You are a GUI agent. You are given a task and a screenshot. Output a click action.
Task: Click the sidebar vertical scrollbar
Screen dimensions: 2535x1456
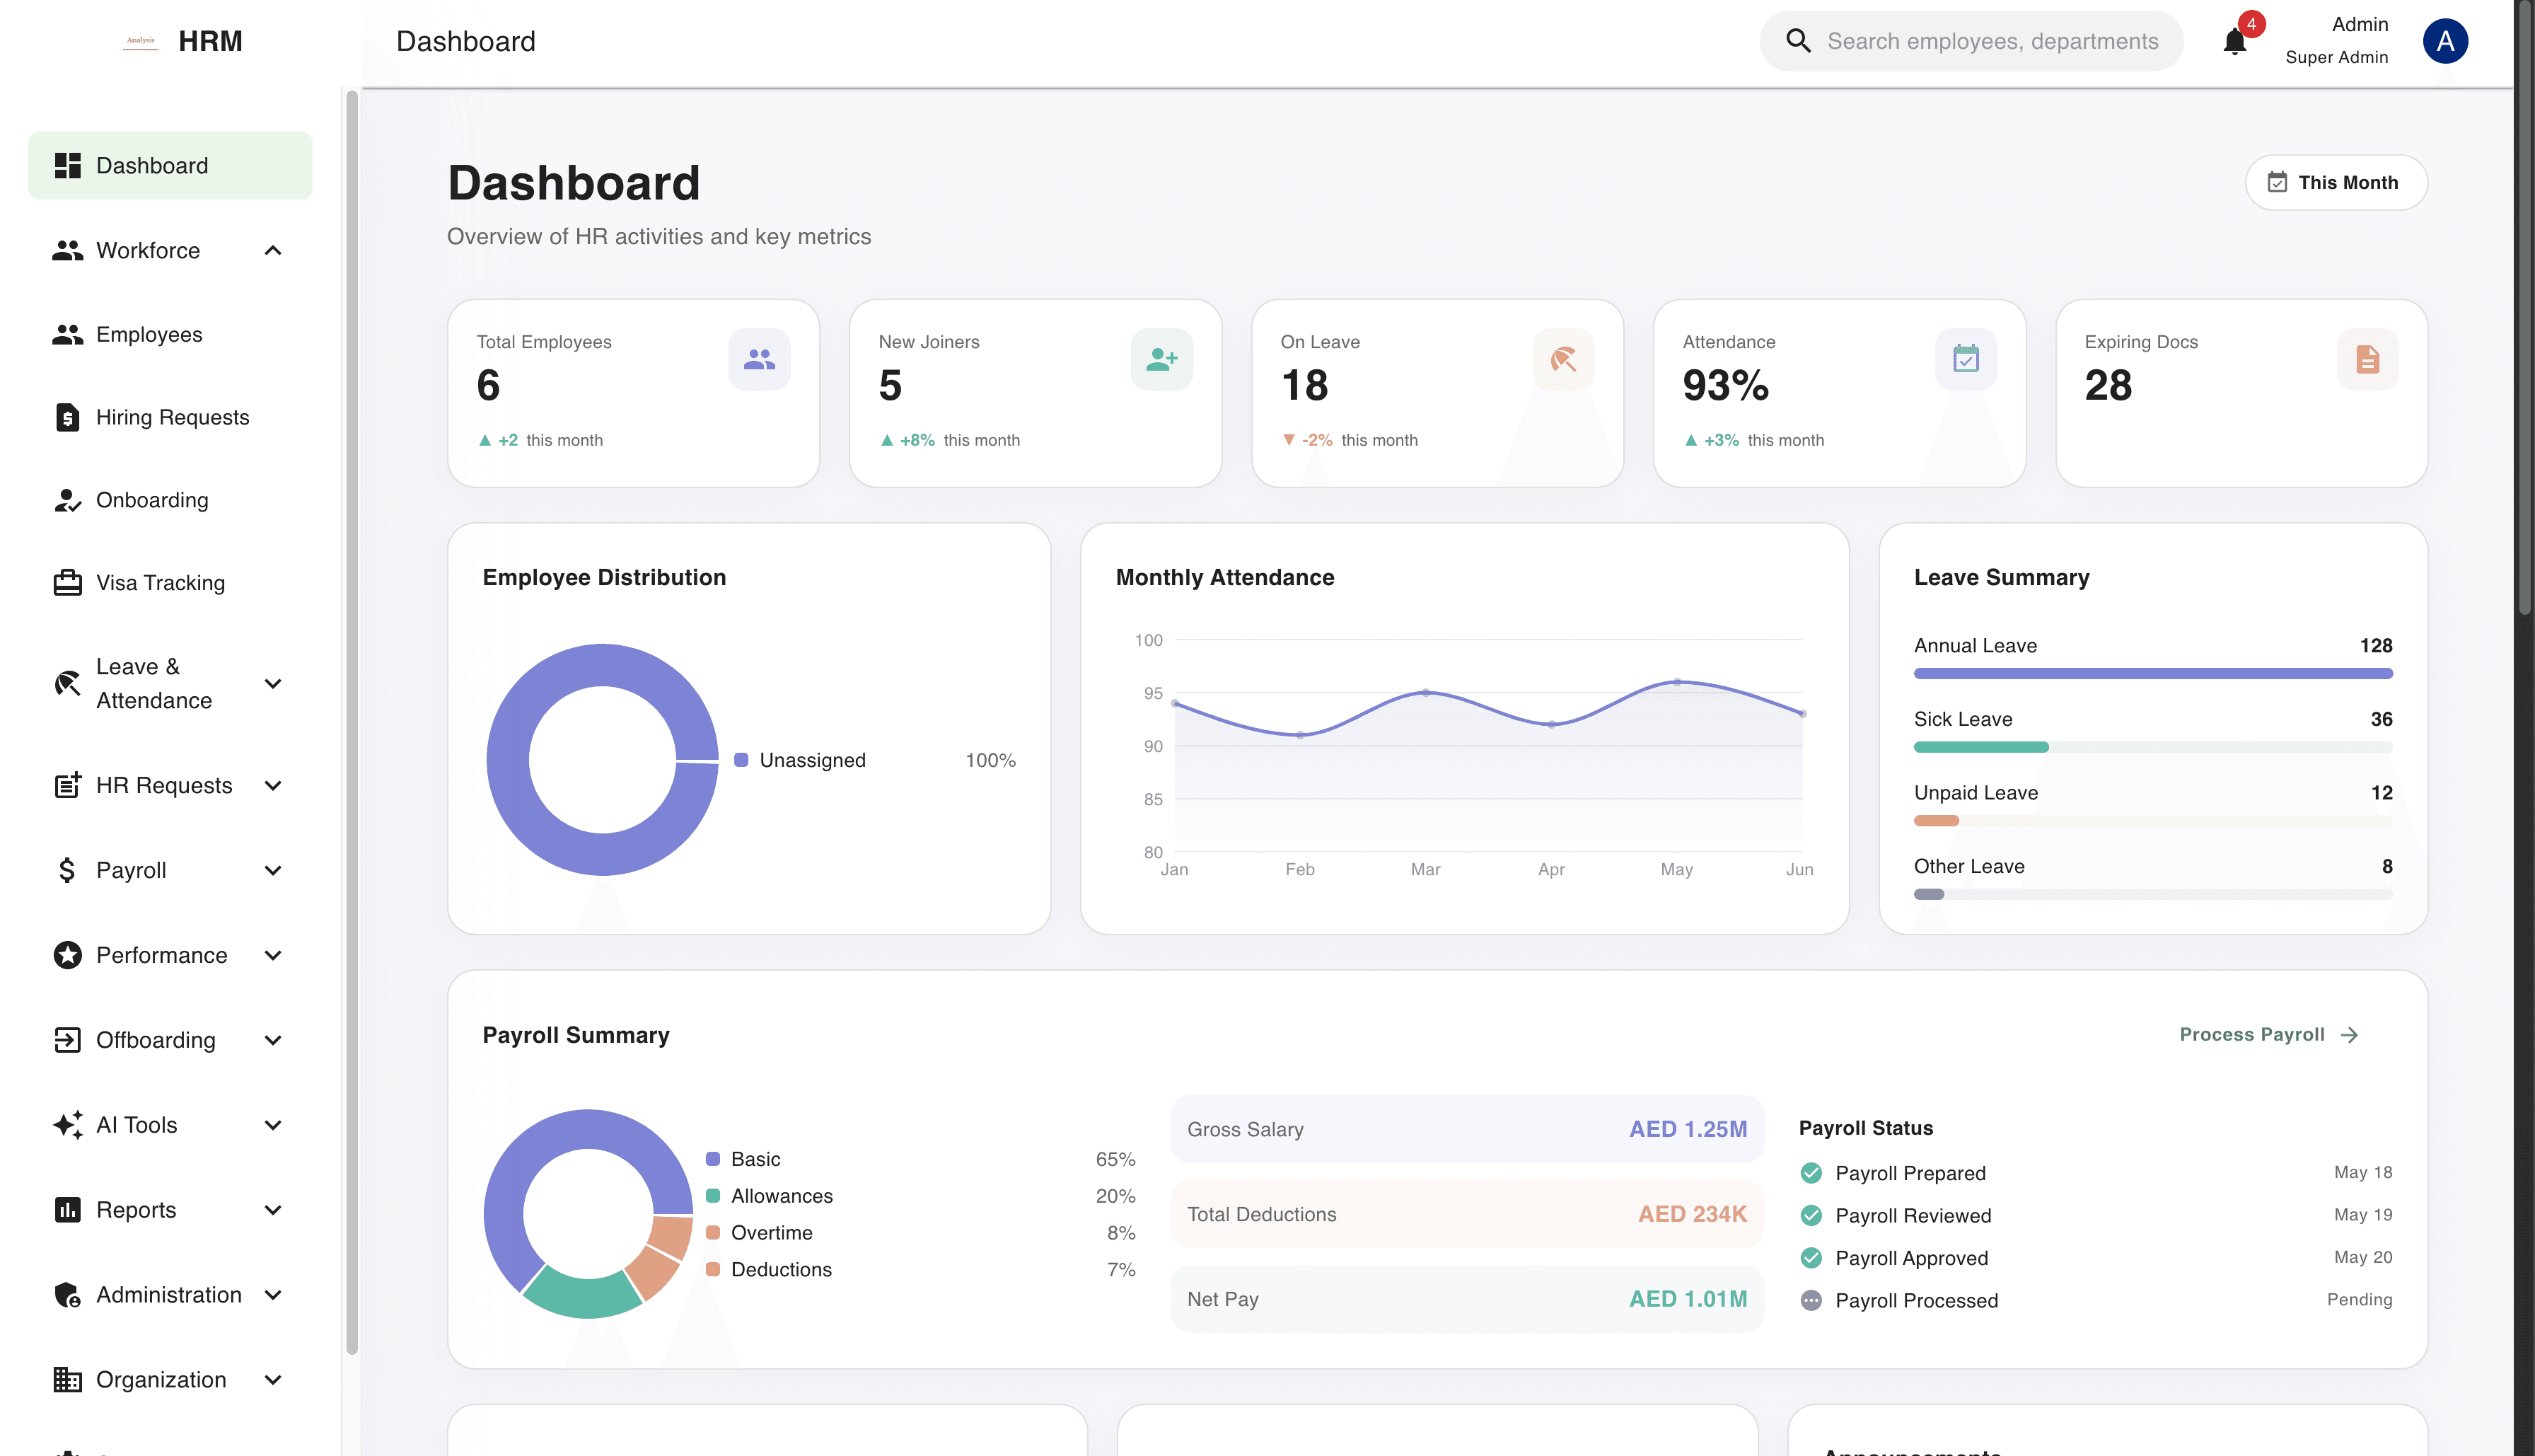click(352, 722)
